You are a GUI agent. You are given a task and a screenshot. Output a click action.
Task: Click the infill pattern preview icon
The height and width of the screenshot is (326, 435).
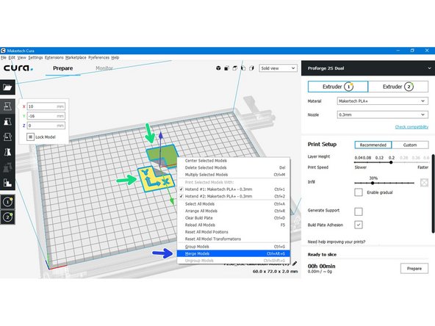click(424, 183)
